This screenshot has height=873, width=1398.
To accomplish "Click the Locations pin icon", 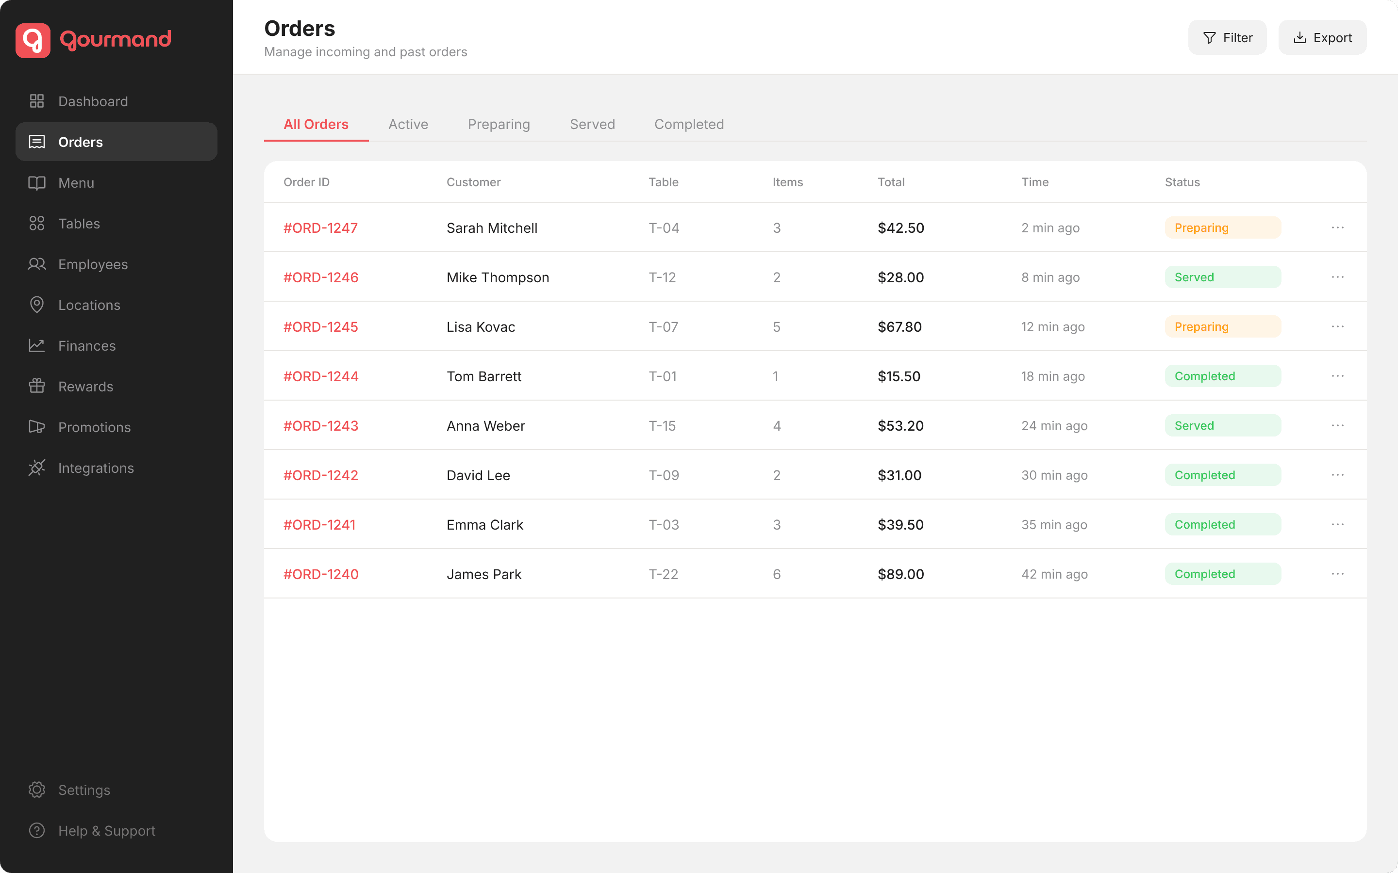I will tap(37, 305).
